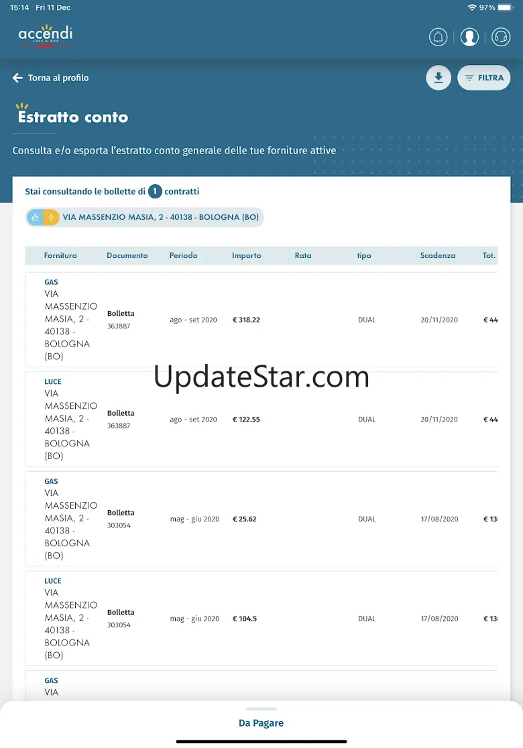Screen dimensions: 523x748
Task: Select 20/11/2020 due date in € 318.22 row
Action: click(439, 320)
